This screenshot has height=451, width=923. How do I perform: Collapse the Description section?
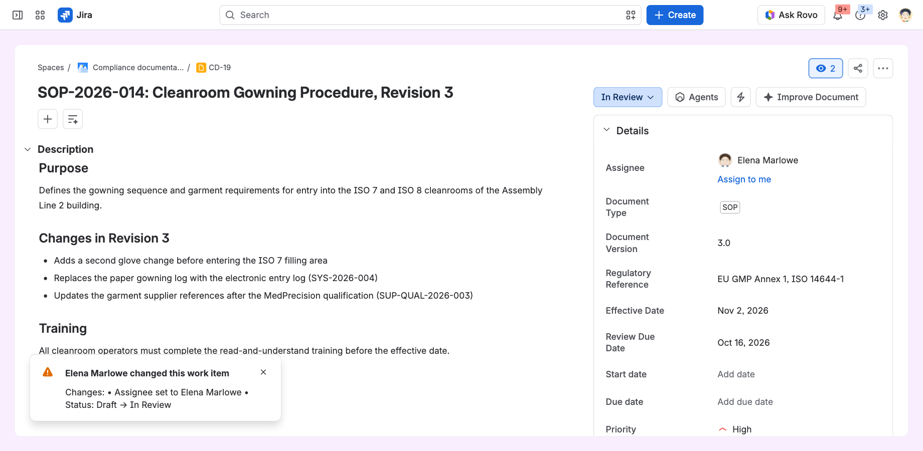coord(28,149)
